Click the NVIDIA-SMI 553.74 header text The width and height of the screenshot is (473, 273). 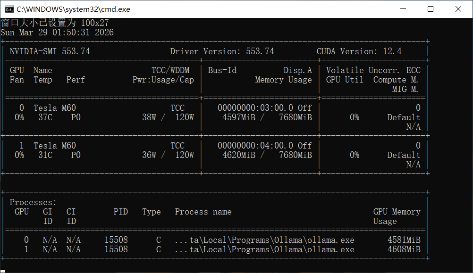pyautogui.click(x=50, y=51)
